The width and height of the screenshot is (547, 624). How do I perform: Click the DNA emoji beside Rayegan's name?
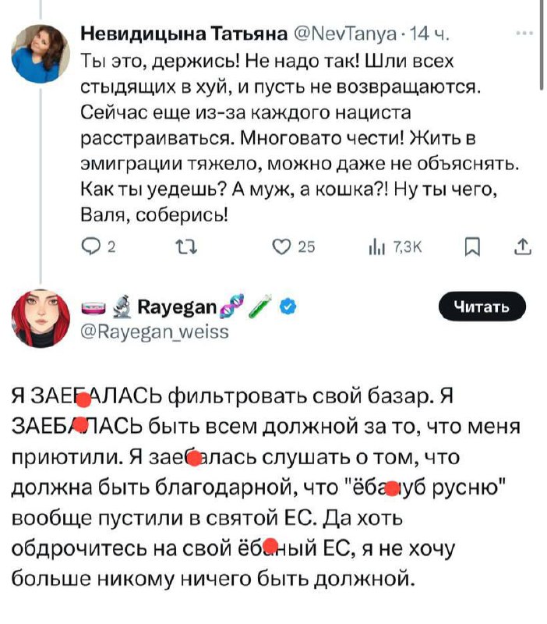click(x=231, y=305)
